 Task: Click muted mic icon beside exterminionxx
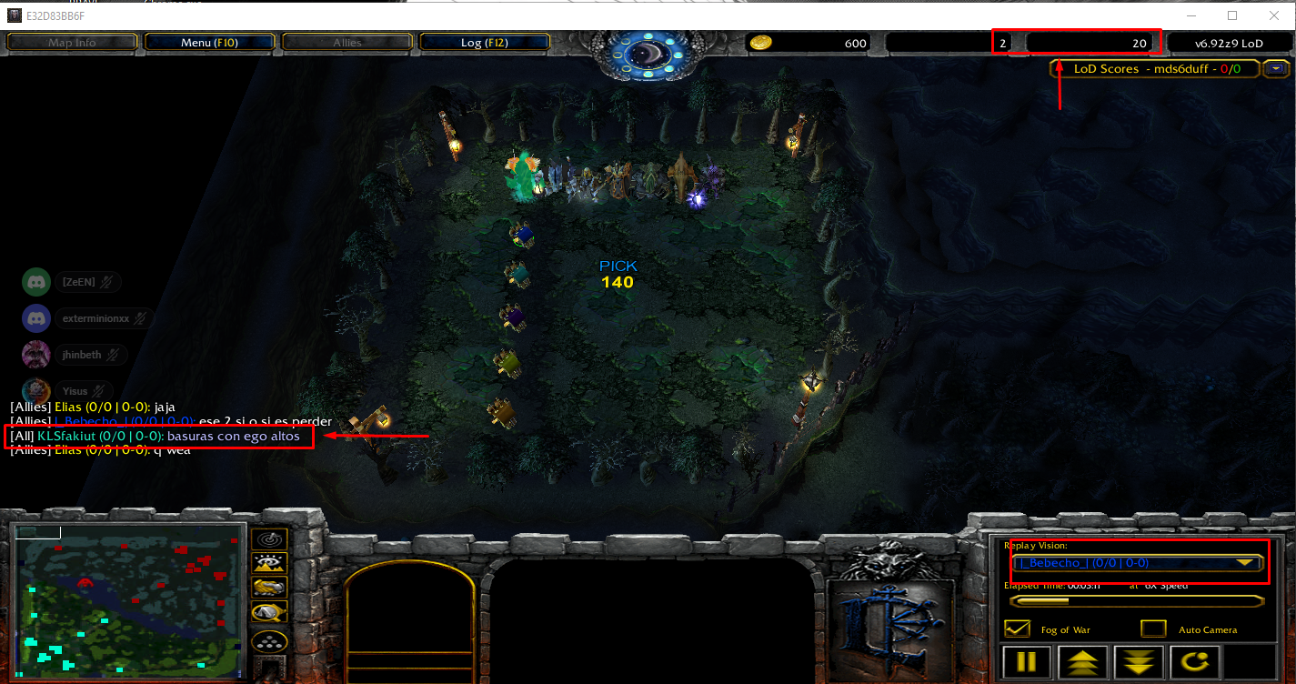point(139,318)
